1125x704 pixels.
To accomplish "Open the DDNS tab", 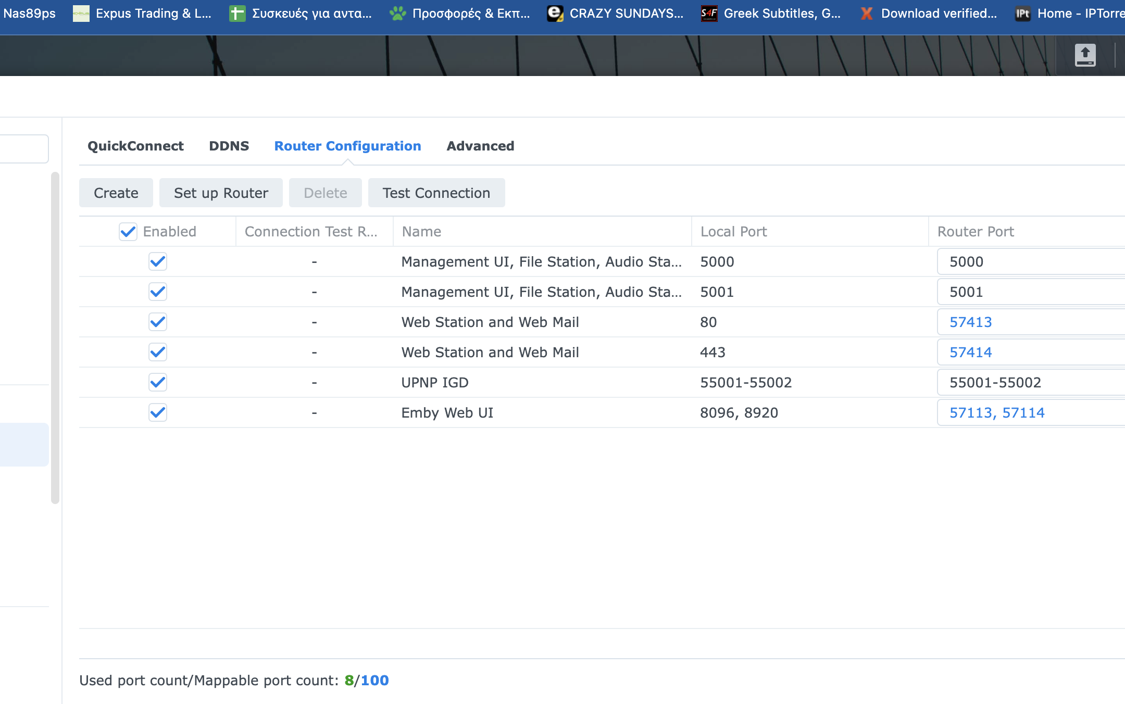I will pyautogui.click(x=229, y=146).
